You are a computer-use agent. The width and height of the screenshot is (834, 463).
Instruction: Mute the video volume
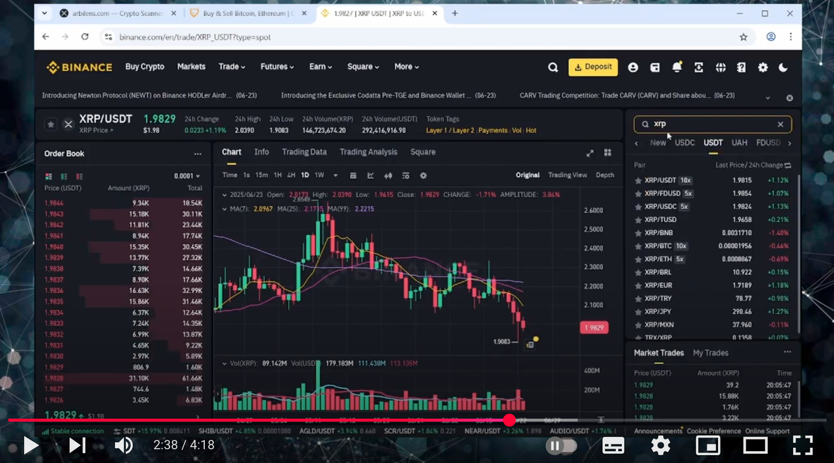coord(123,446)
